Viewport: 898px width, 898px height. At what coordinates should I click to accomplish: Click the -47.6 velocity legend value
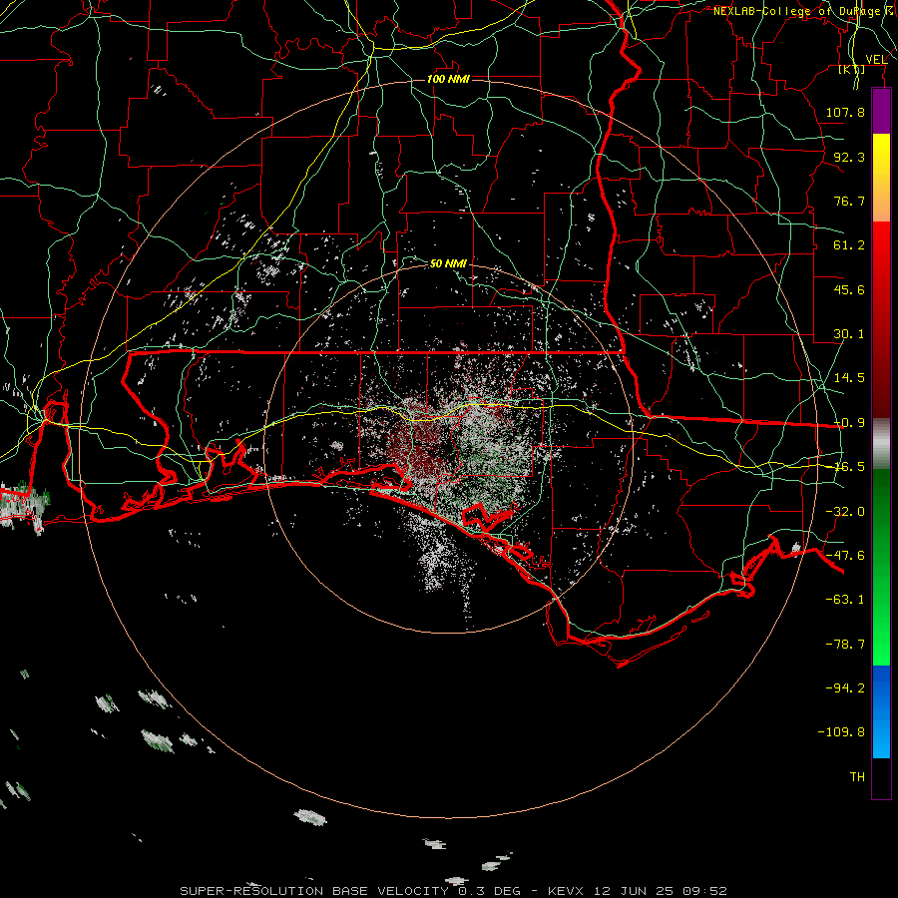[845, 556]
